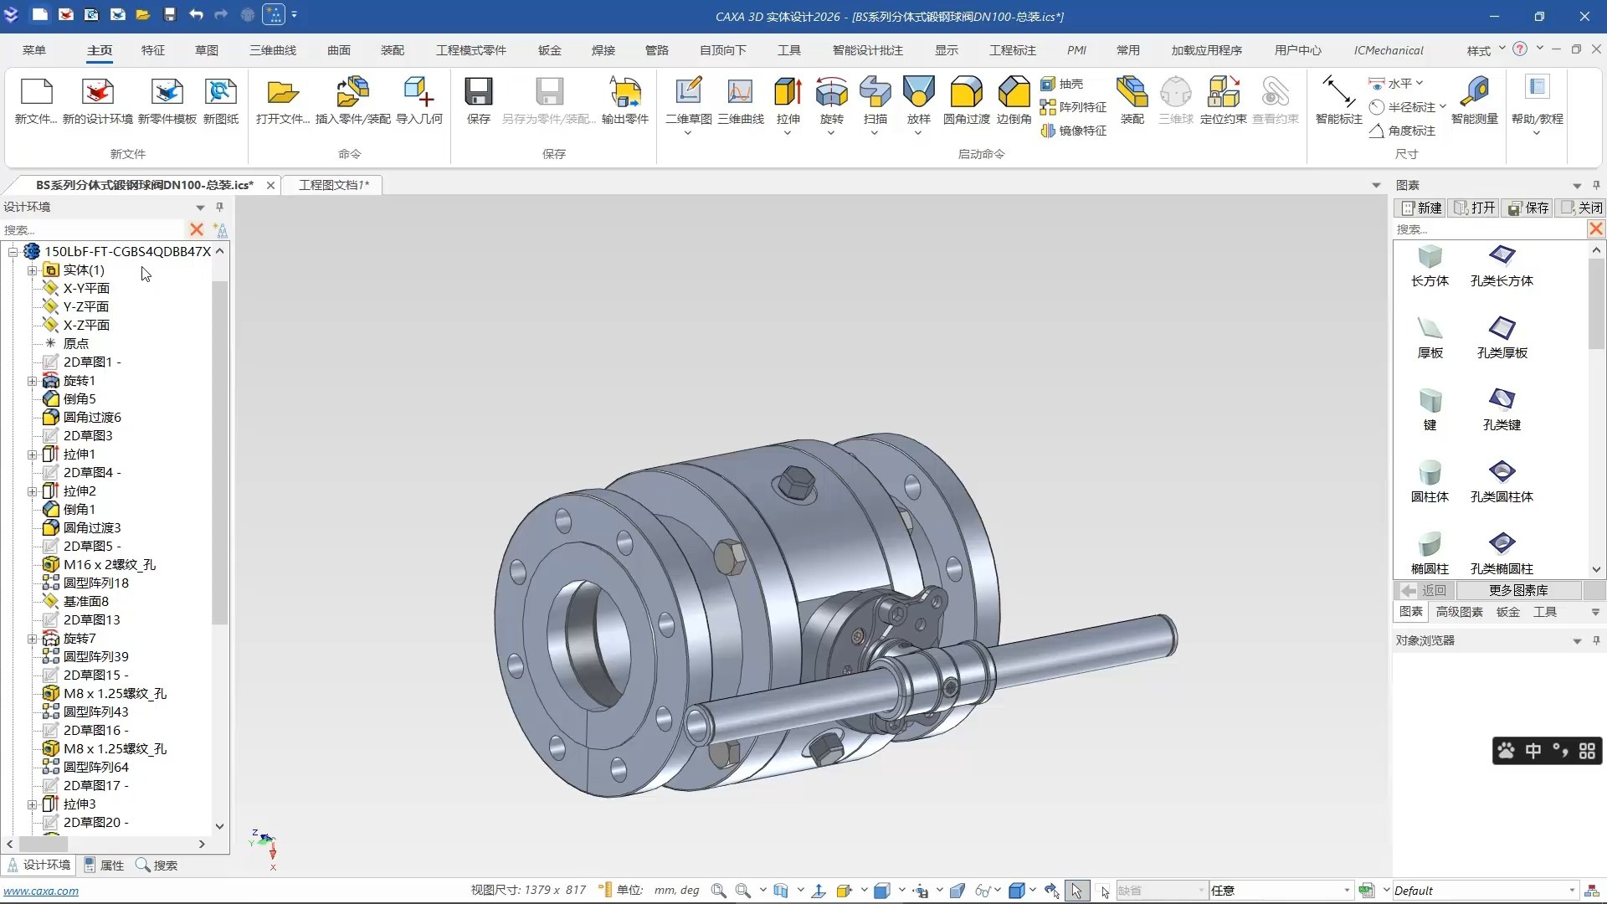Select the 拉伸 extrude tool icon
The height and width of the screenshot is (904, 1607).
tap(788, 92)
